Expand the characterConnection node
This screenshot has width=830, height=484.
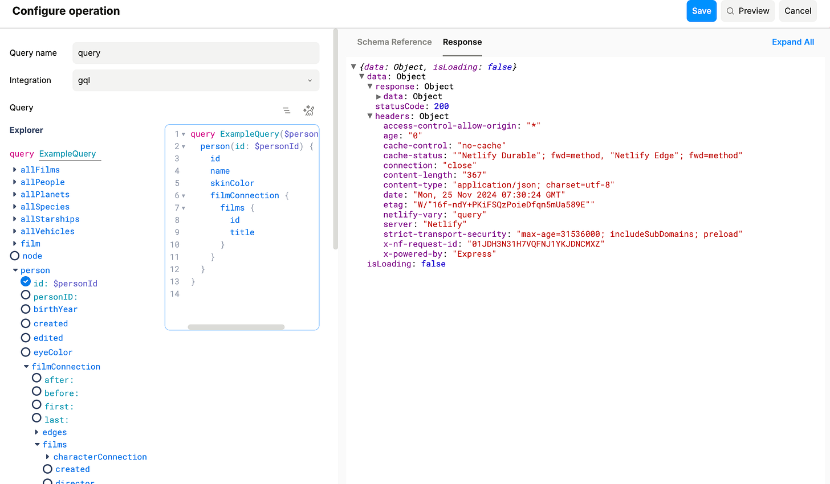point(48,457)
